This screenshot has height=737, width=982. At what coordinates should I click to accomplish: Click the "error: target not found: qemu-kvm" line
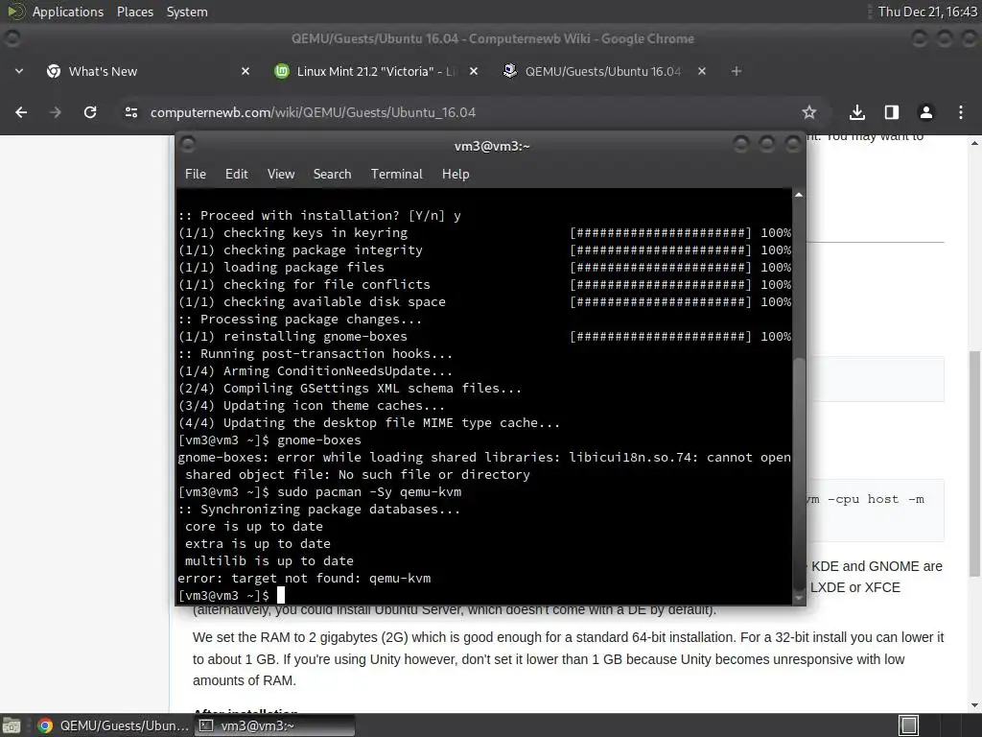pyautogui.click(x=304, y=579)
